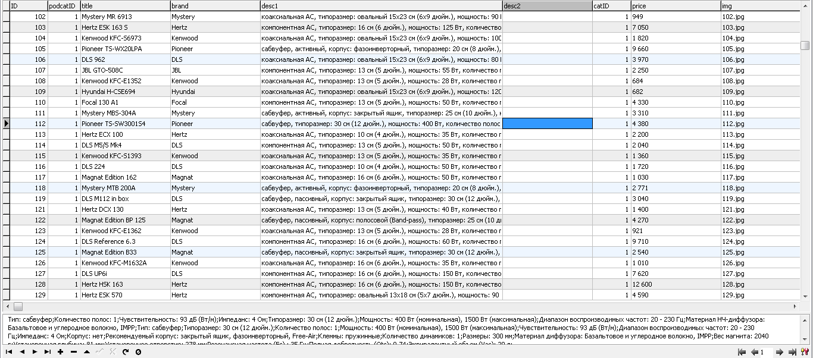Click the edit record triangle icon
This screenshot has width=813, height=358.
pos(87,352)
